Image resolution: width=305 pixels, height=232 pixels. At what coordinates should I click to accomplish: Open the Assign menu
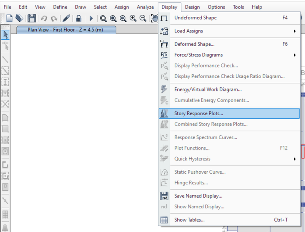pyautogui.click(x=122, y=7)
